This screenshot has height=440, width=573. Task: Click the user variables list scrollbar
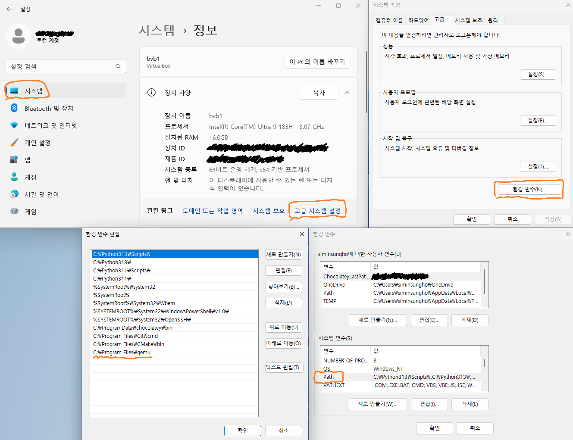485,282
